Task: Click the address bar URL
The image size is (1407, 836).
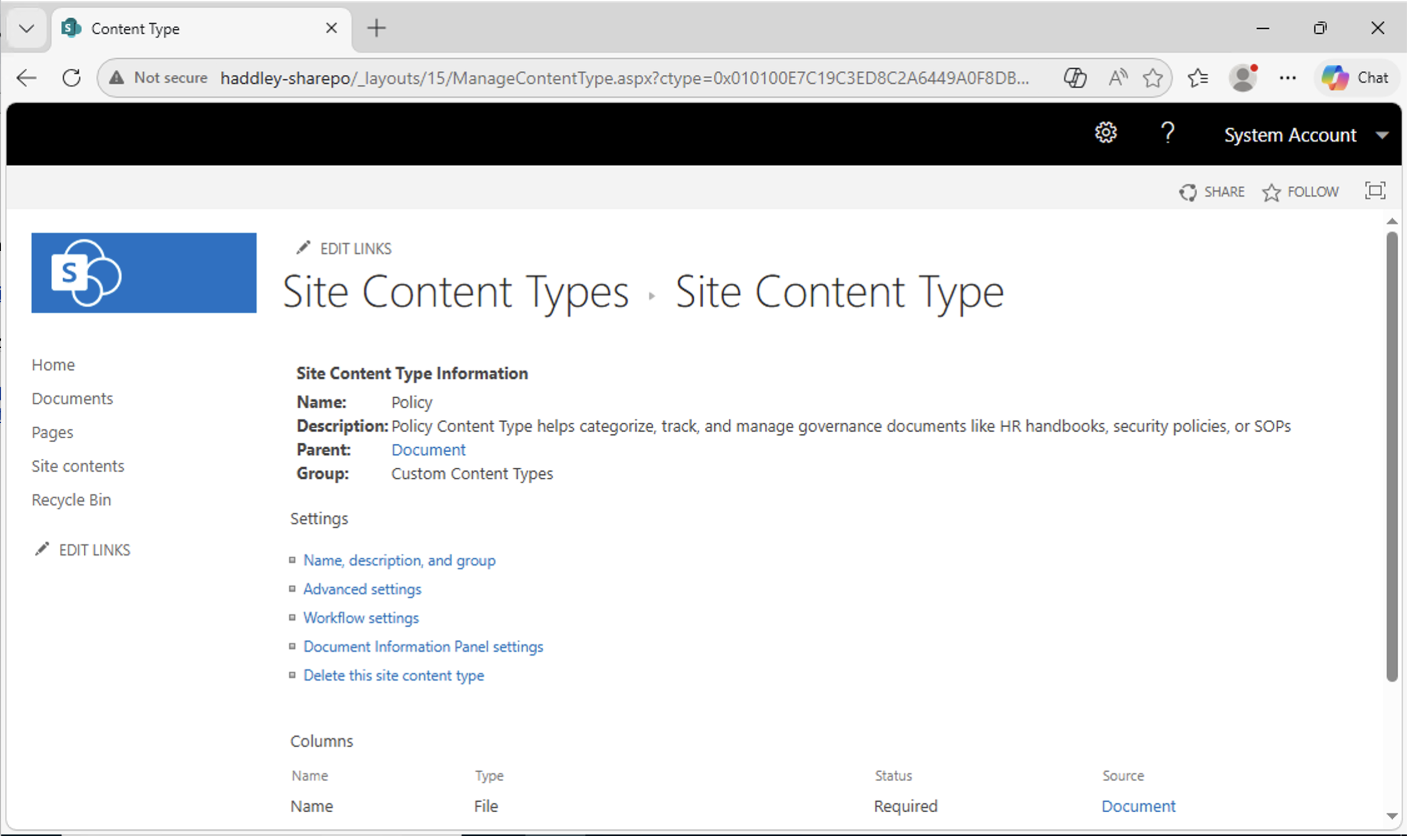Action: [624, 78]
